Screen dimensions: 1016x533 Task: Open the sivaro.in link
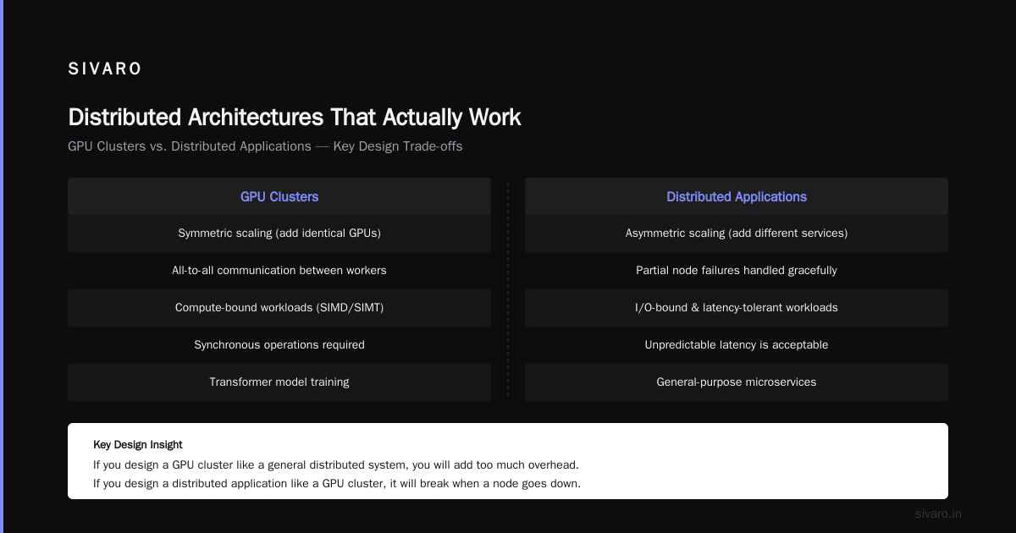tap(939, 514)
